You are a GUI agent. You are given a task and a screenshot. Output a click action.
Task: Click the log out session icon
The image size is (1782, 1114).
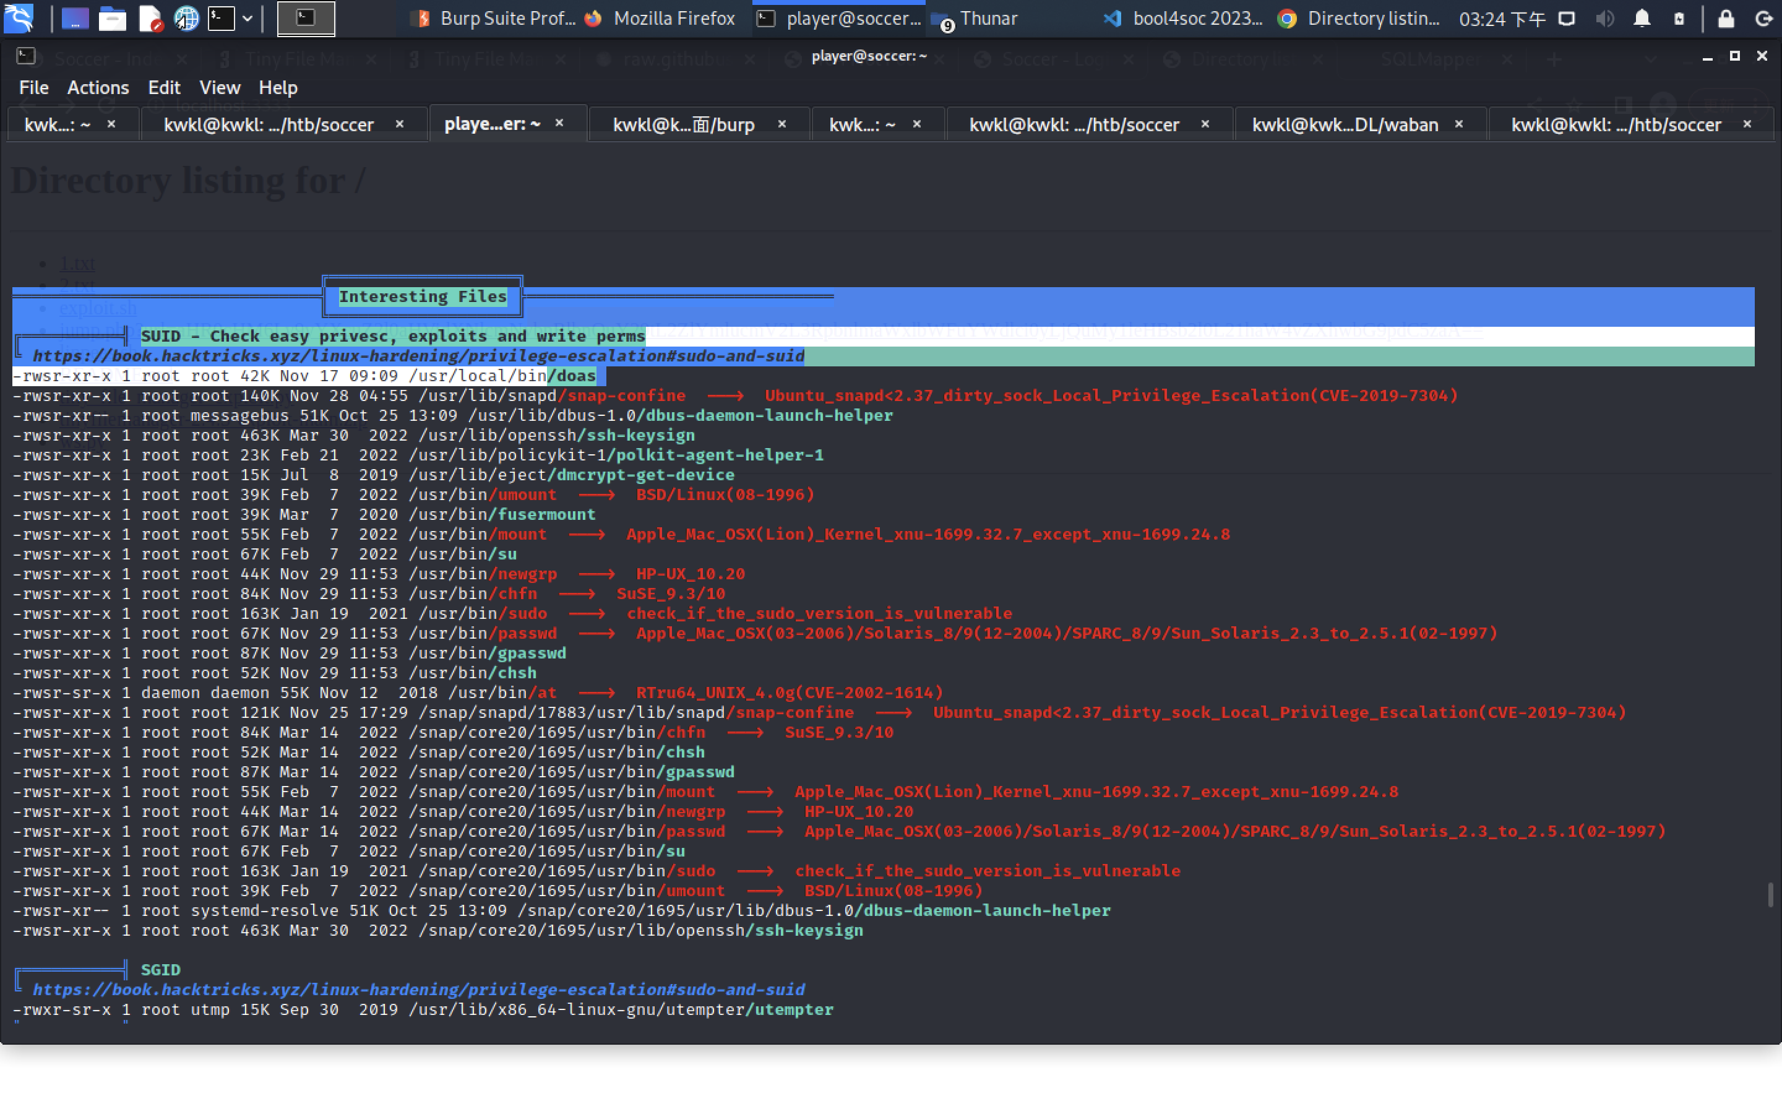[x=1763, y=19]
